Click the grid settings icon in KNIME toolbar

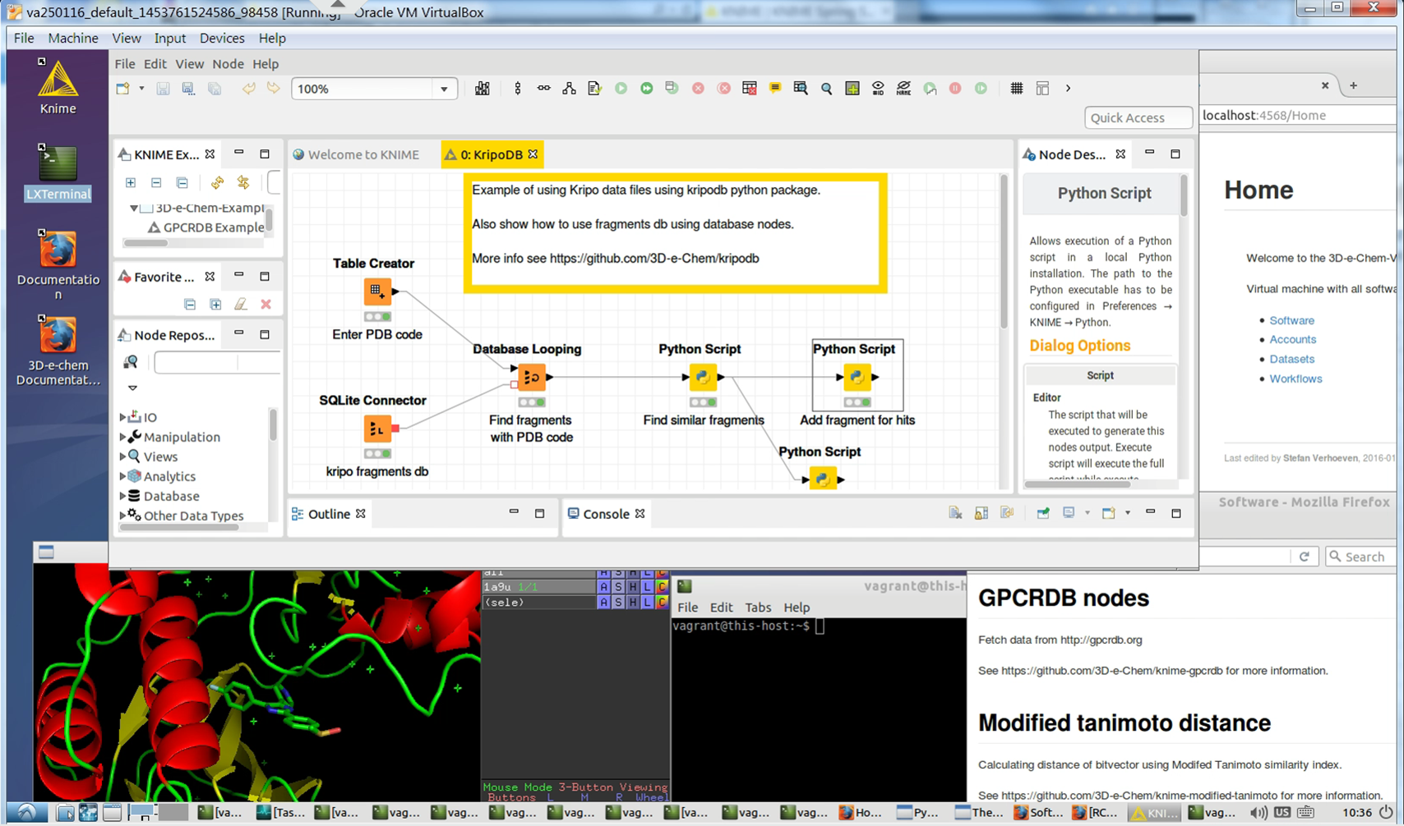1017,89
